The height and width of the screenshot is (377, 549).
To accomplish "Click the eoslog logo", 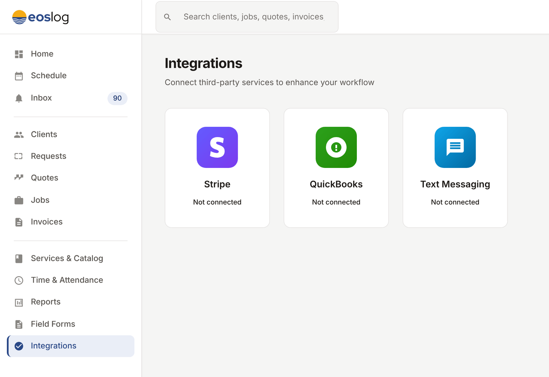I will coord(40,17).
